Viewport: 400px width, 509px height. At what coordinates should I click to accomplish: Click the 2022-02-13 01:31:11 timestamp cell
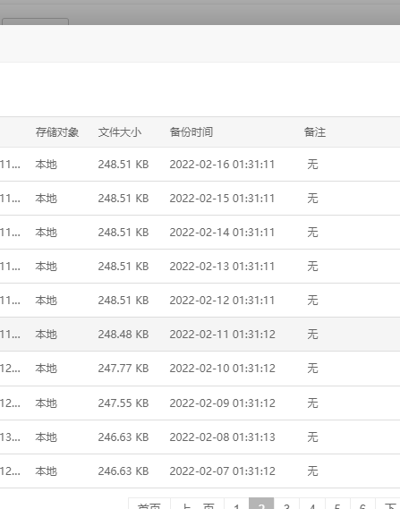point(222,267)
